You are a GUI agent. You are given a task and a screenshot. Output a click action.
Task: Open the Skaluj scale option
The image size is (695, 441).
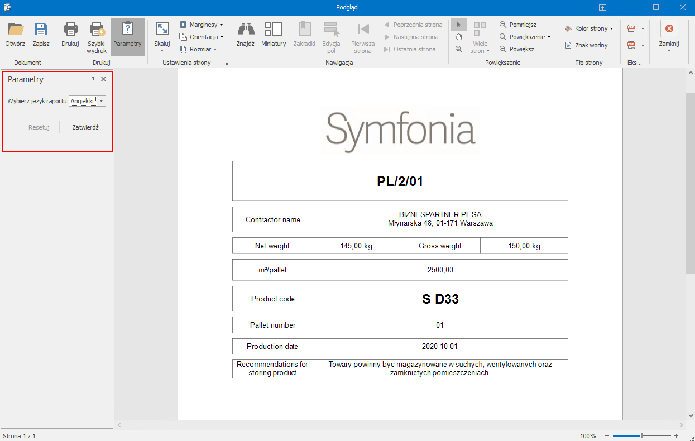point(162,36)
